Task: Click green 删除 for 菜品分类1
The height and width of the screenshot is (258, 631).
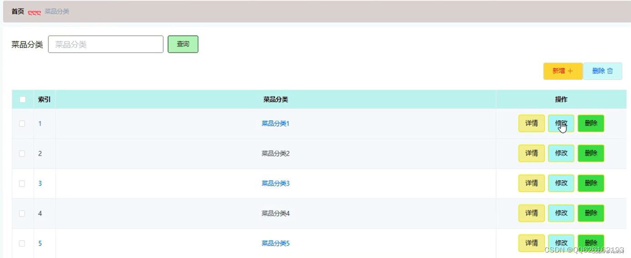Action: 591,124
